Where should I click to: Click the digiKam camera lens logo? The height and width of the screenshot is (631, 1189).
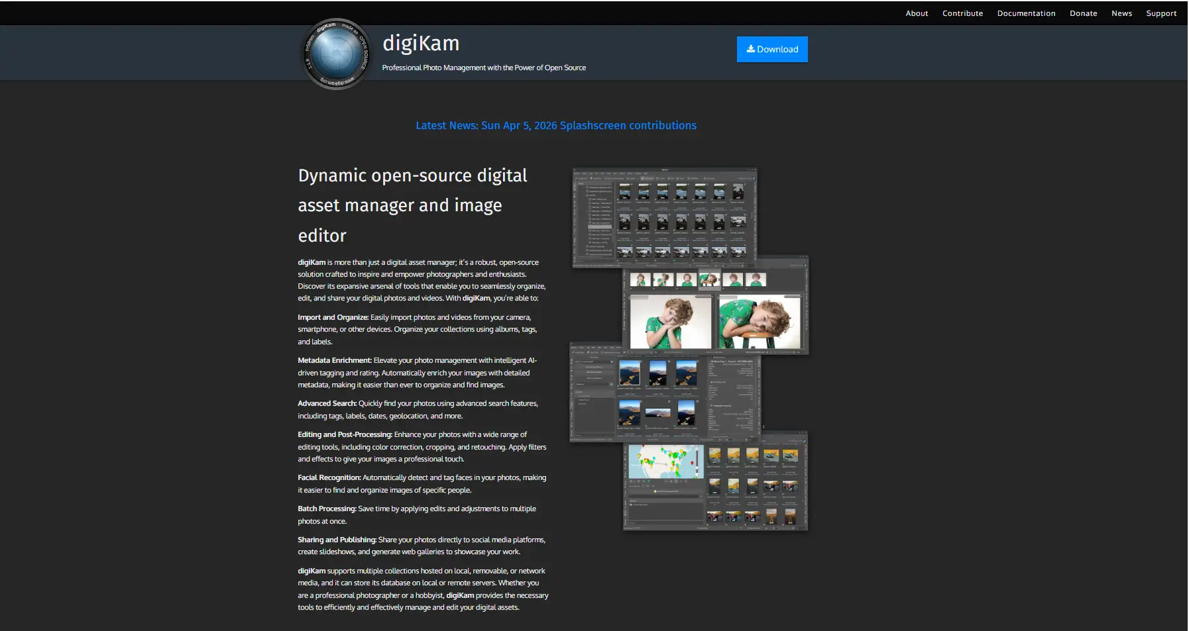click(x=337, y=54)
